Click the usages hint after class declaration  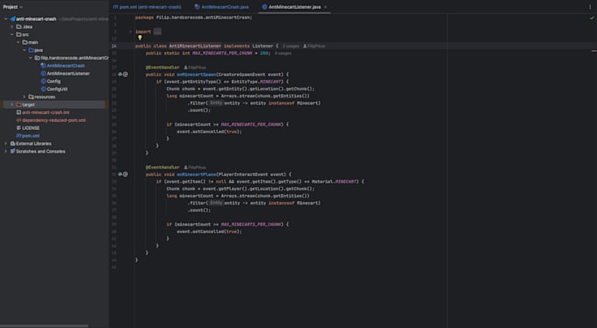291,46
